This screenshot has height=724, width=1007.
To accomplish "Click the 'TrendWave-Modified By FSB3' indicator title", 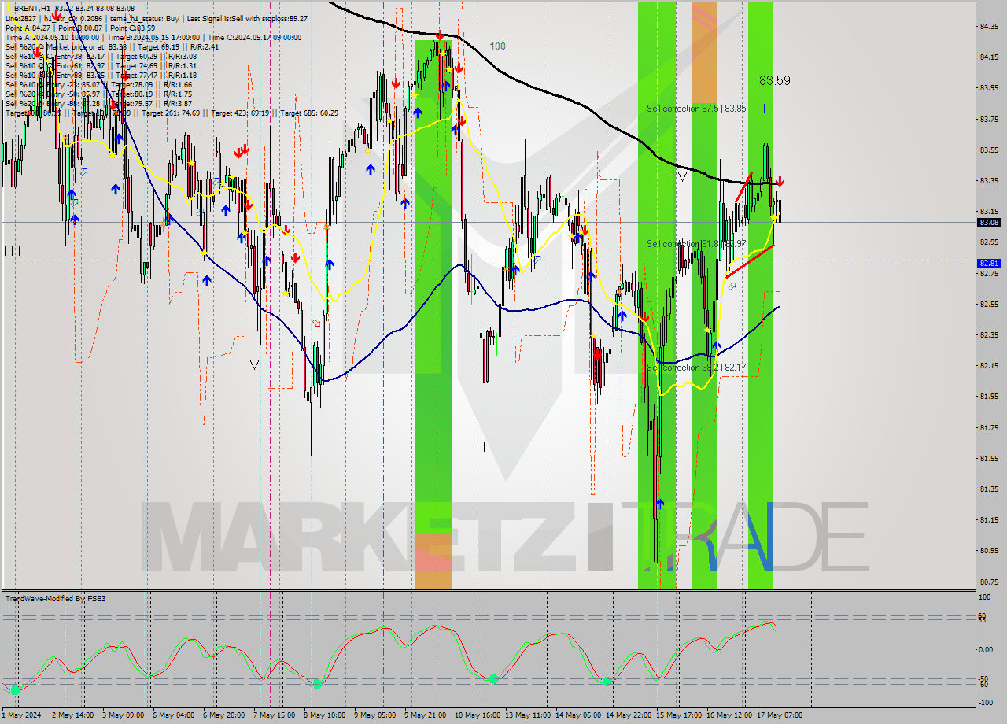I will pyautogui.click(x=55, y=599).
